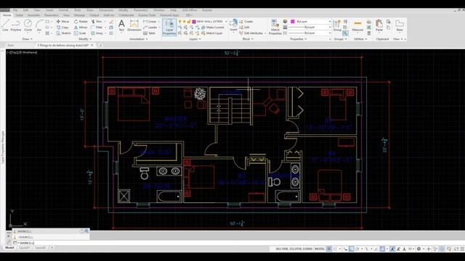Expand the Modify panel
This screenshot has width=465, height=261.
pos(85,39)
